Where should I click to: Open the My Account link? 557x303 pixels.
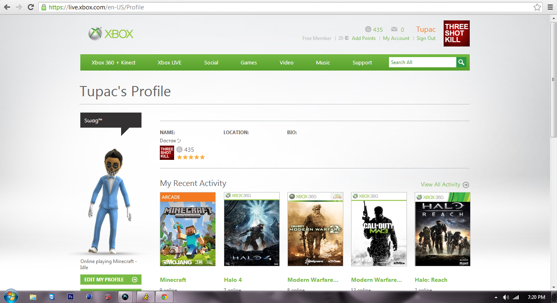point(396,38)
